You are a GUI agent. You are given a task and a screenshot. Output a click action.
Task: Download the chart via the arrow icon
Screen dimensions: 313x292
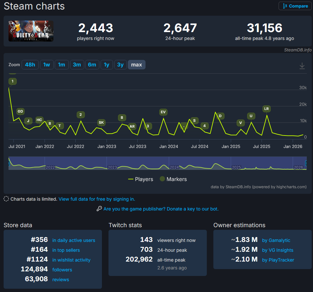tap(302, 65)
